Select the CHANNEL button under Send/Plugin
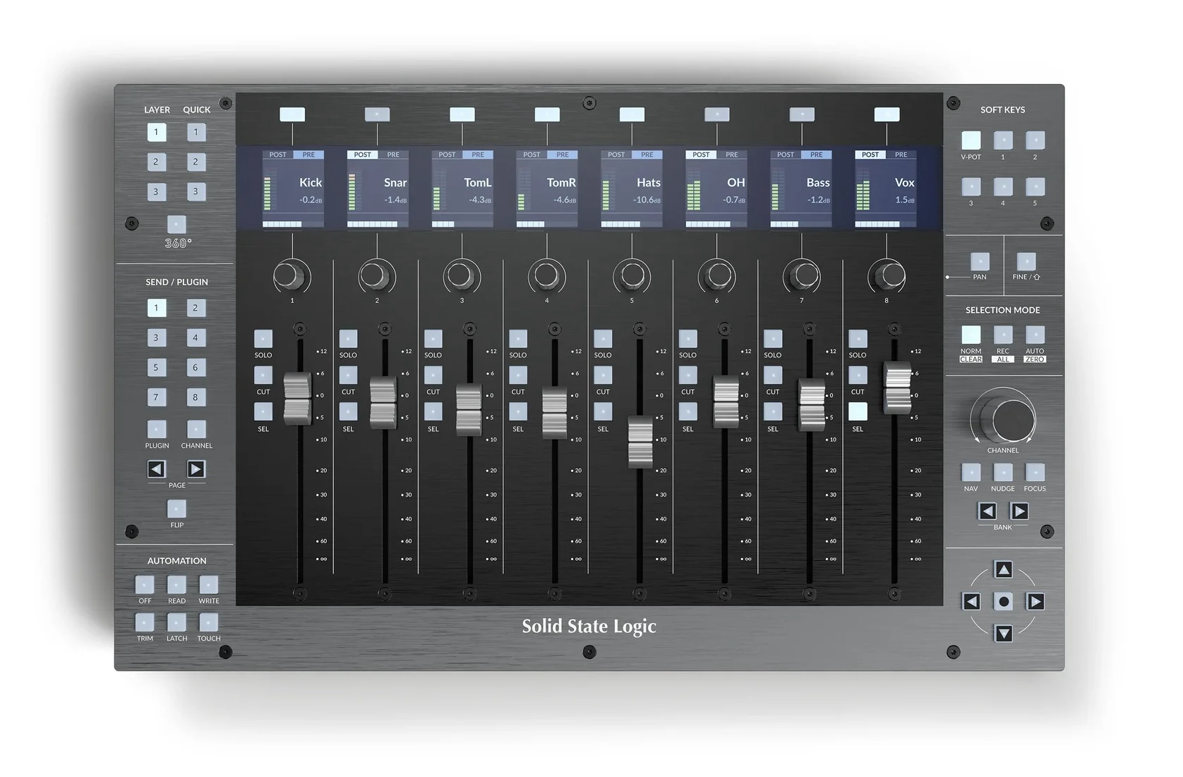Viewport: 1183px width, 777px height. click(x=196, y=429)
